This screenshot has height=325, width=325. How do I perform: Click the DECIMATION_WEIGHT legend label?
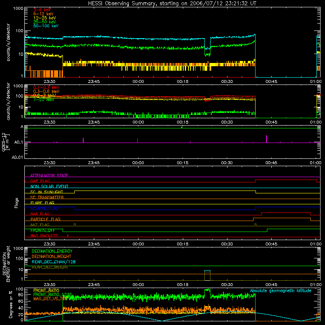click(x=52, y=257)
